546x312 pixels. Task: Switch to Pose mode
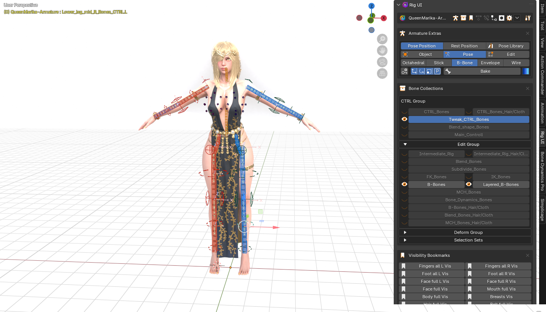tap(464, 54)
